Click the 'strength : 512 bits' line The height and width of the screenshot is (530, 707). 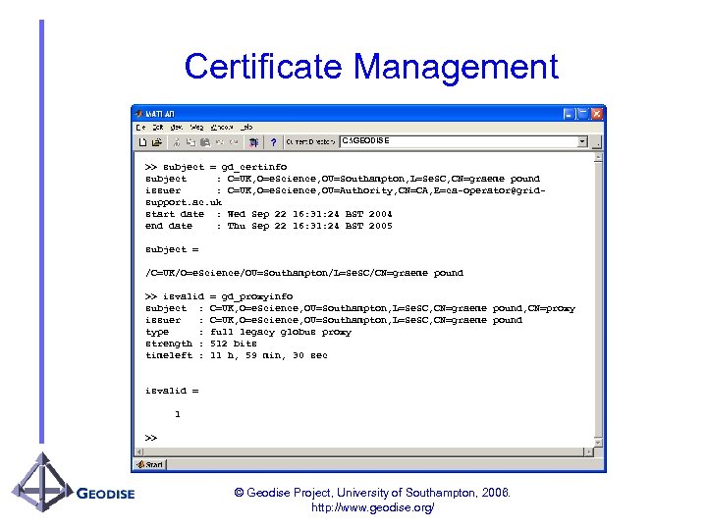[201, 344]
